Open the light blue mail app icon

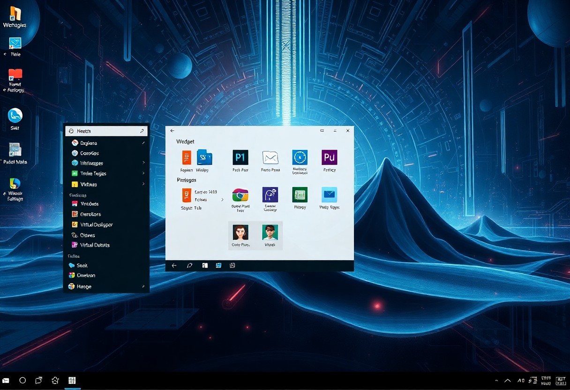(330, 195)
